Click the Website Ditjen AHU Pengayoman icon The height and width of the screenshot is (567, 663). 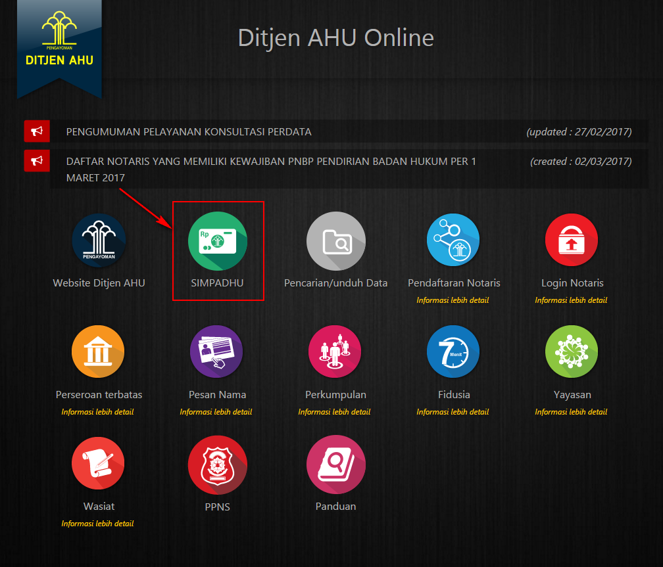coord(99,240)
